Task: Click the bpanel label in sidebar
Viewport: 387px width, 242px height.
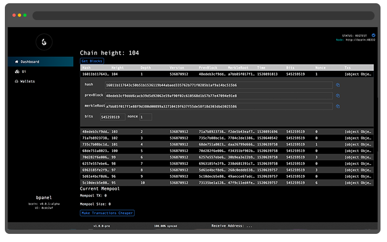Action: pos(44,198)
